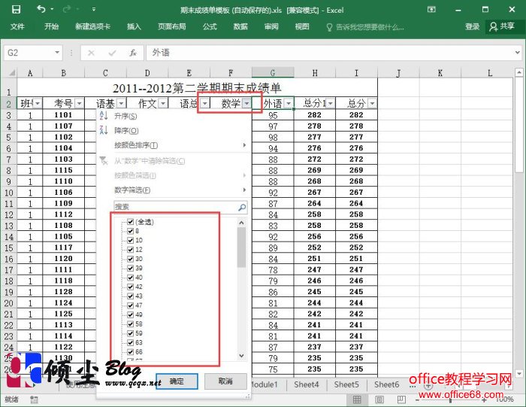
Task: Click the Tell Me lightbulb search box
Action: [365, 27]
